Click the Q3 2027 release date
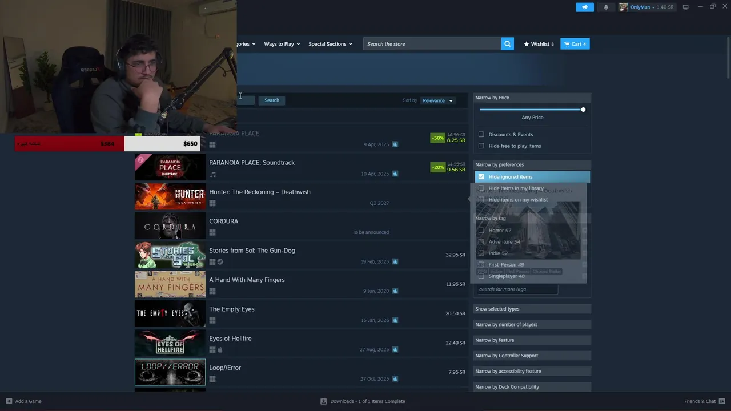Image resolution: width=731 pixels, height=411 pixels. (x=379, y=203)
